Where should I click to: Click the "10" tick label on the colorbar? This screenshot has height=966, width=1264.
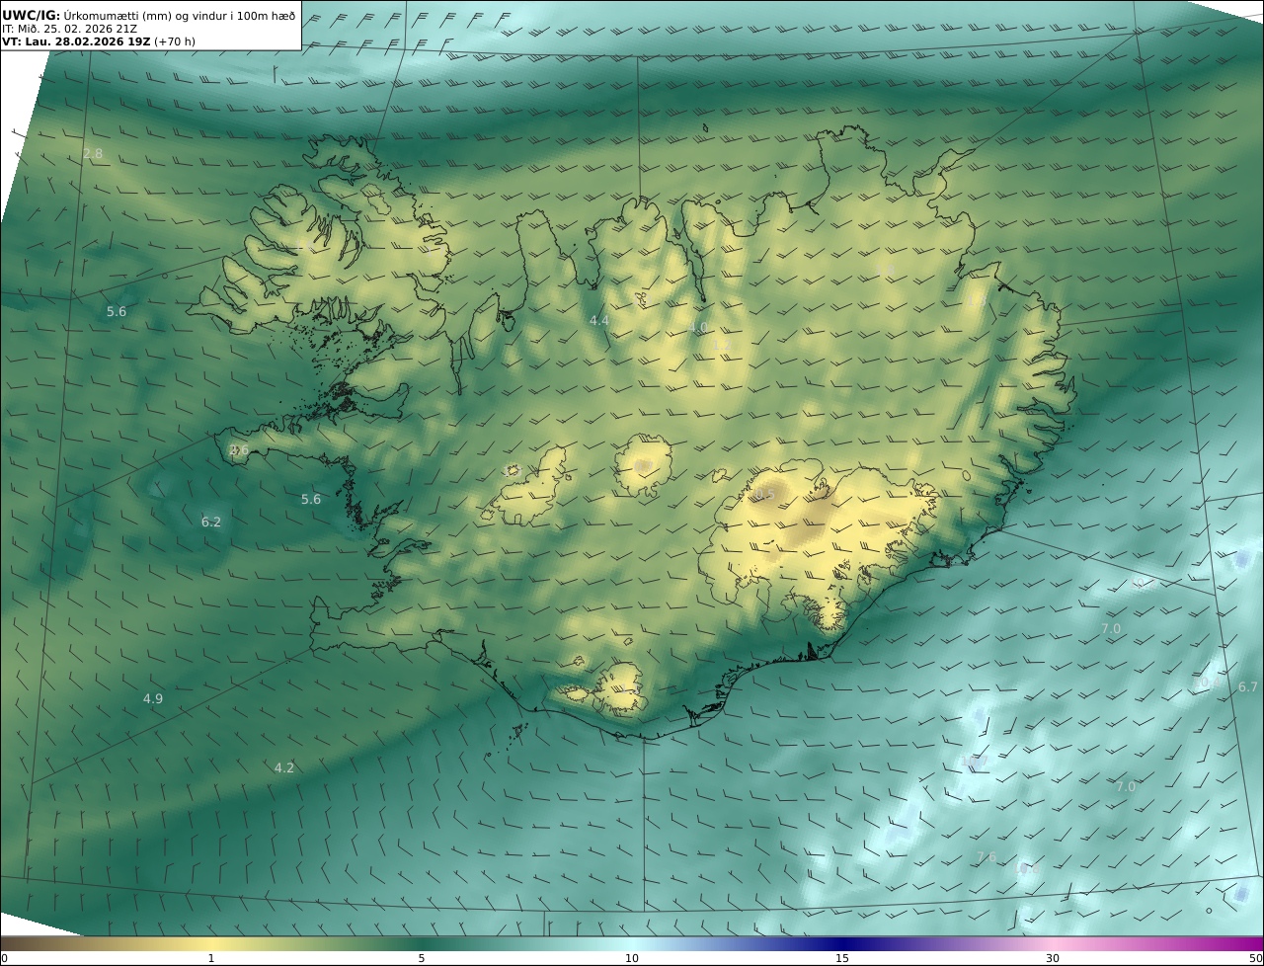click(632, 958)
